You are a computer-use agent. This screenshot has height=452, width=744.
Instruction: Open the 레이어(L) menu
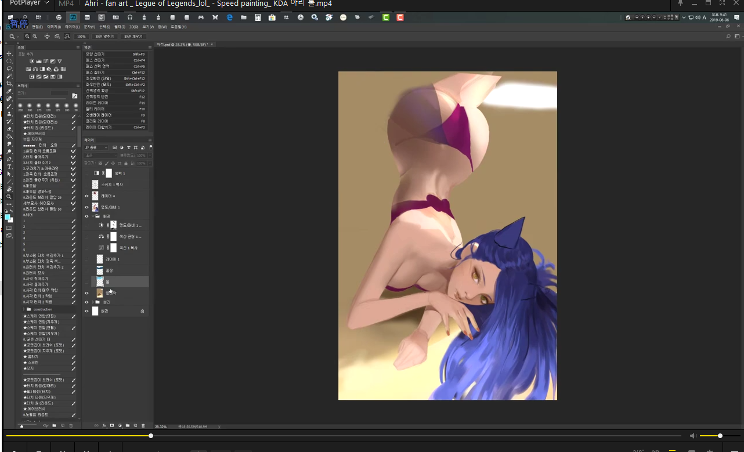[72, 27]
